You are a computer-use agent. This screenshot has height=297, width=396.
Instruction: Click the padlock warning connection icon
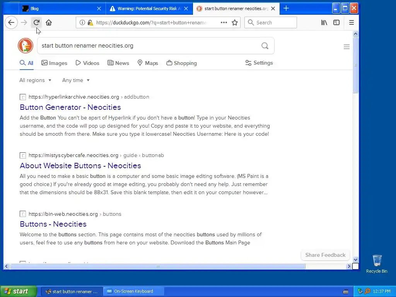click(90, 22)
